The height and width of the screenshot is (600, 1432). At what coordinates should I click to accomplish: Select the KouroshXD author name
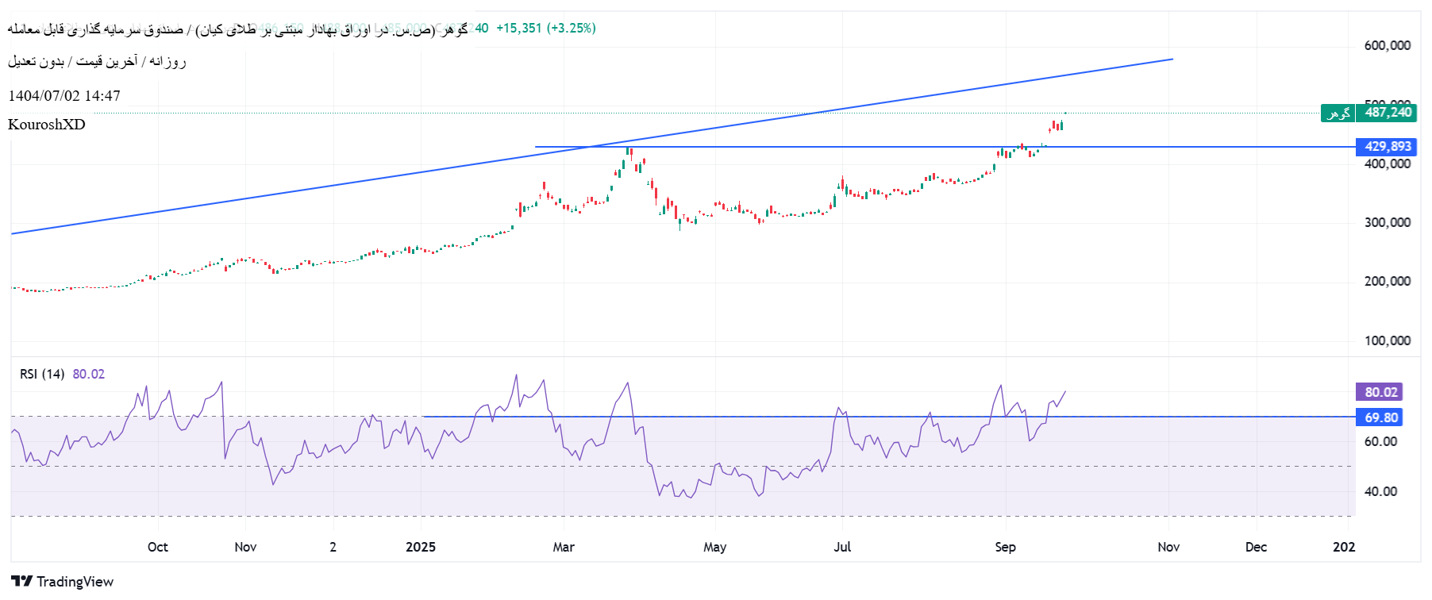(46, 125)
